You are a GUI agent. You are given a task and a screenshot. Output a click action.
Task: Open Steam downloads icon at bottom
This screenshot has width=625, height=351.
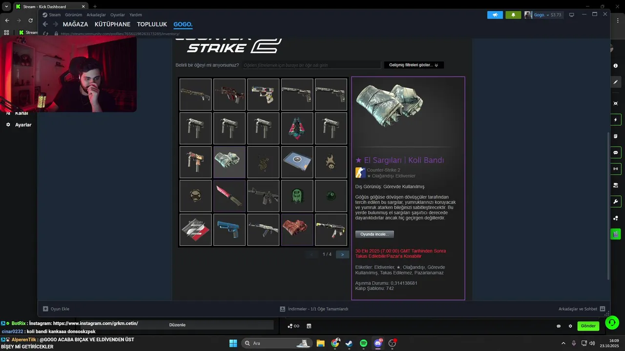282,309
